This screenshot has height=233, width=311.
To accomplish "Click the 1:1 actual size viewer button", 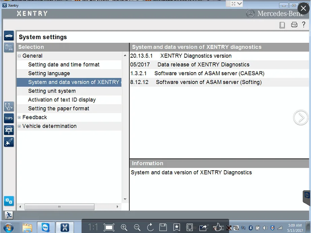I will 93,227.
